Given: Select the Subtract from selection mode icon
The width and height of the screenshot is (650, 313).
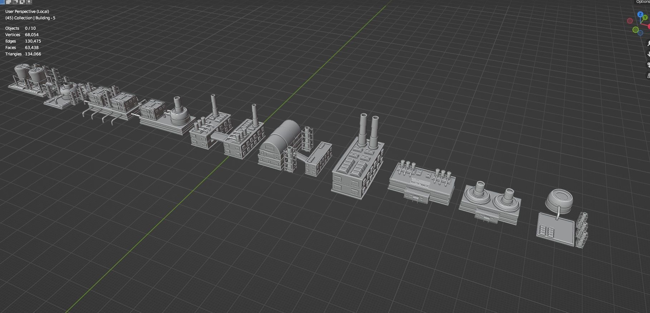Looking at the screenshot, I should (x=15, y=2).
